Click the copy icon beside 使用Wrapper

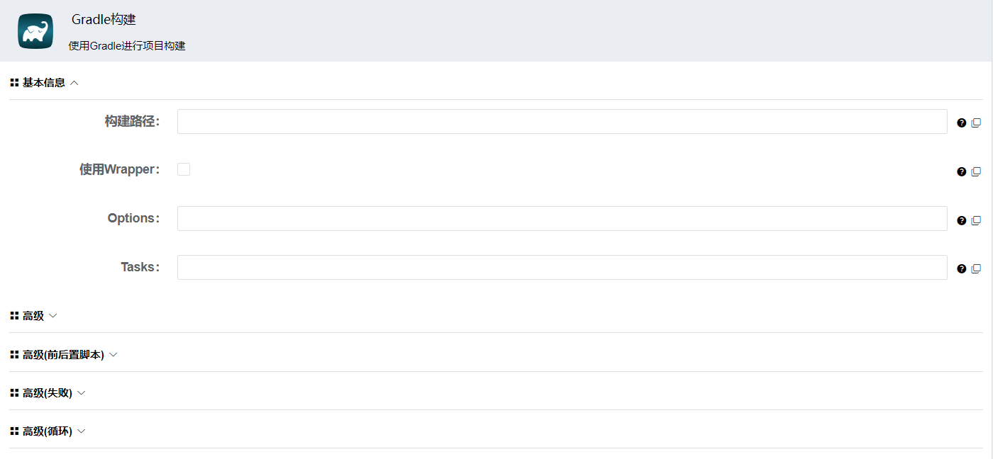click(x=975, y=171)
